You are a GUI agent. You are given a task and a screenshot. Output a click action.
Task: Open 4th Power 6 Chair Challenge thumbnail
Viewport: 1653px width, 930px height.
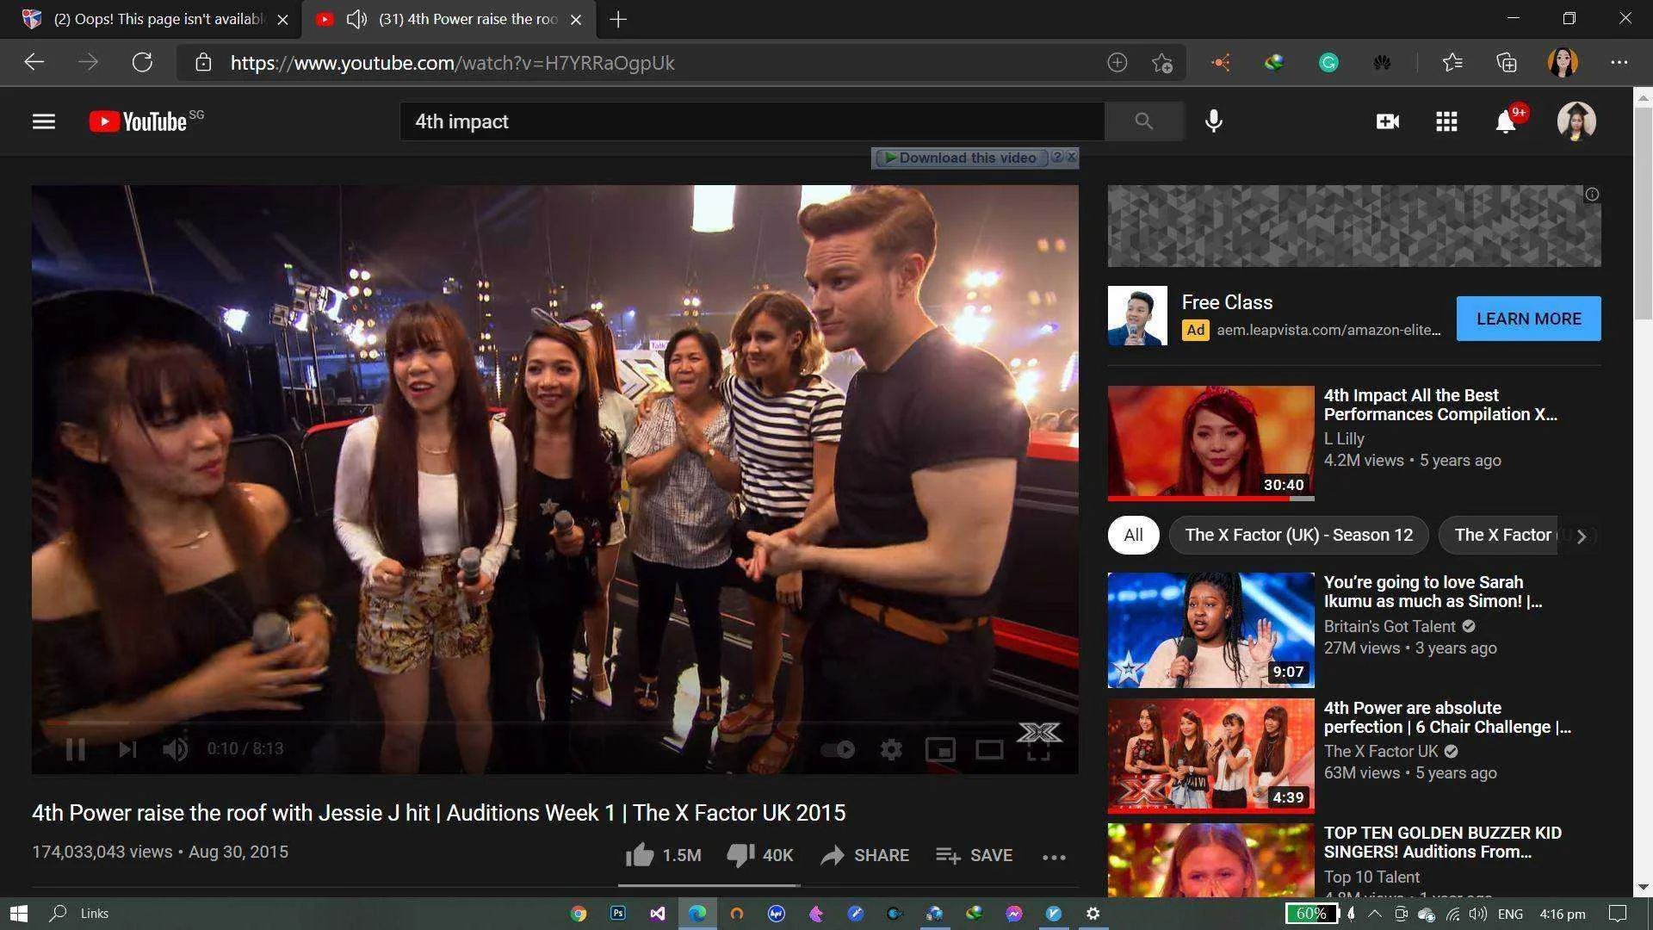coord(1210,755)
